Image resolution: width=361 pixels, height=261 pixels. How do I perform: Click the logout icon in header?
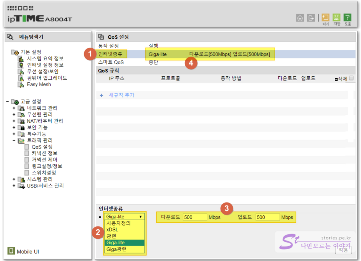click(311, 18)
